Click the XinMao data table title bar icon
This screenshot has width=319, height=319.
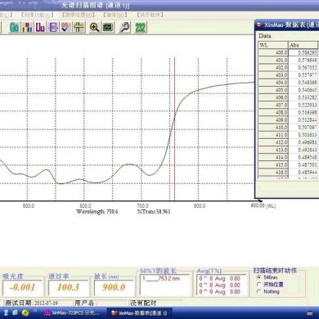coord(259,25)
